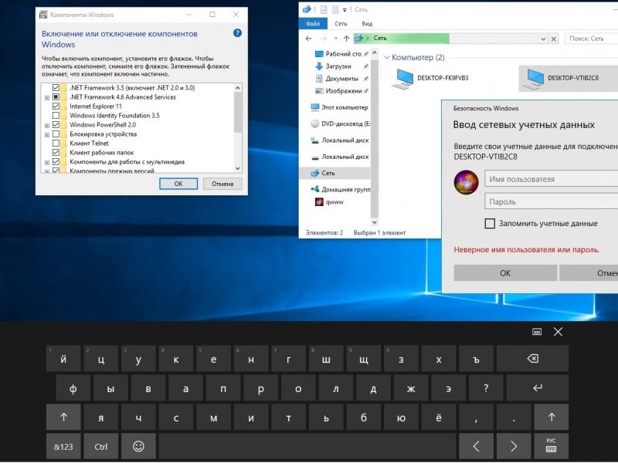The height and width of the screenshot is (463, 618).
Task: Expand Блокировка устройства tree node
Action: (x=47, y=134)
